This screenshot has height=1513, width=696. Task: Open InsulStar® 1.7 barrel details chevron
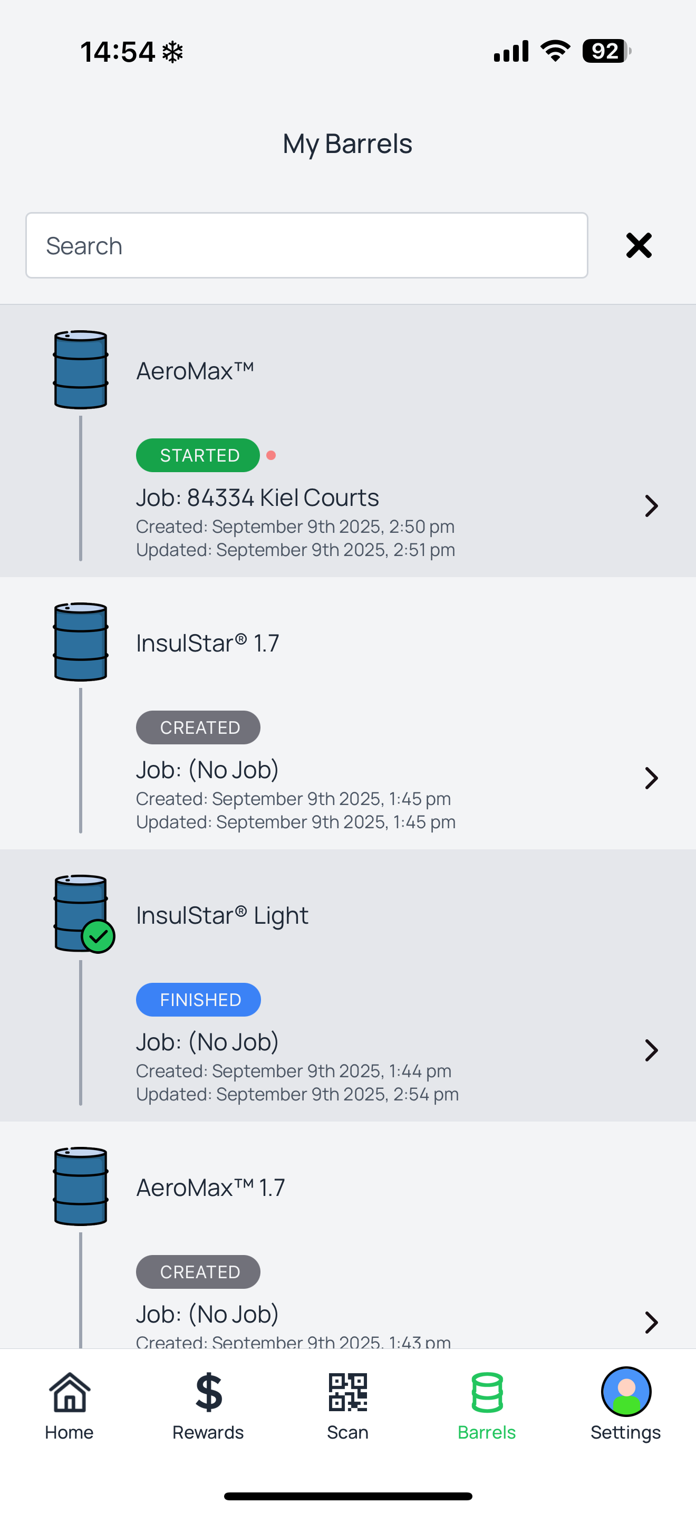(651, 778)
